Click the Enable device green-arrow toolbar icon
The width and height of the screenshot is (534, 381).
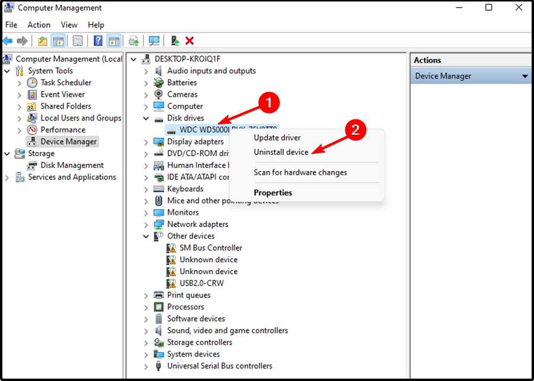click(175, 41)
